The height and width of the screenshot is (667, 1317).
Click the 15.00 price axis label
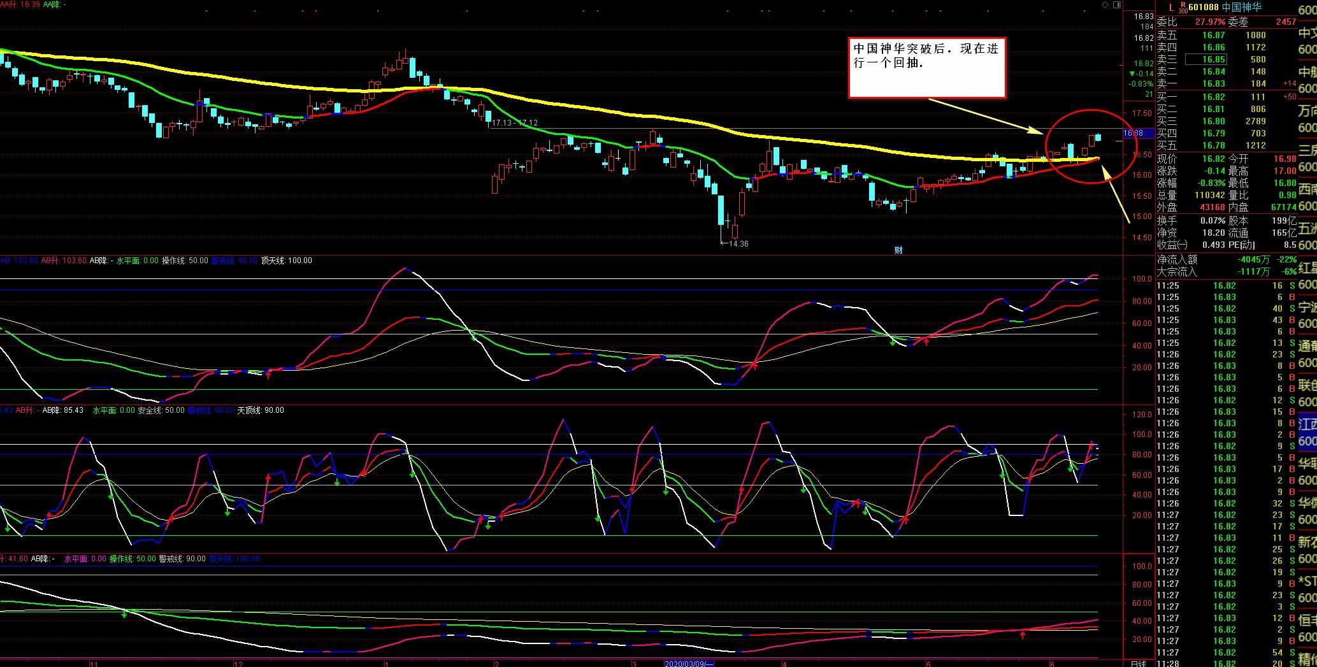point(1142,217)
